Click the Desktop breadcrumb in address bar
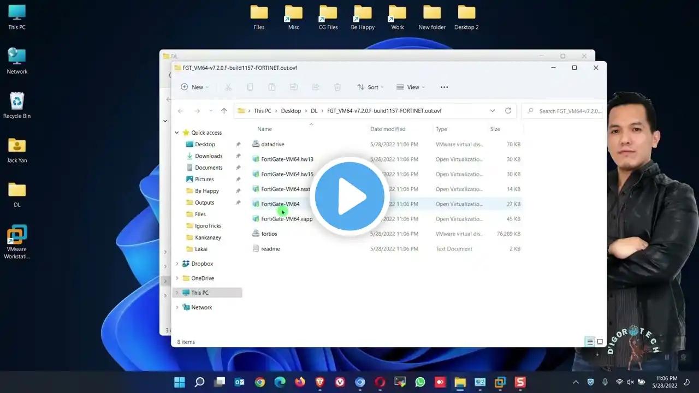This screenshot has height=393, width=699. pos(291,111)
